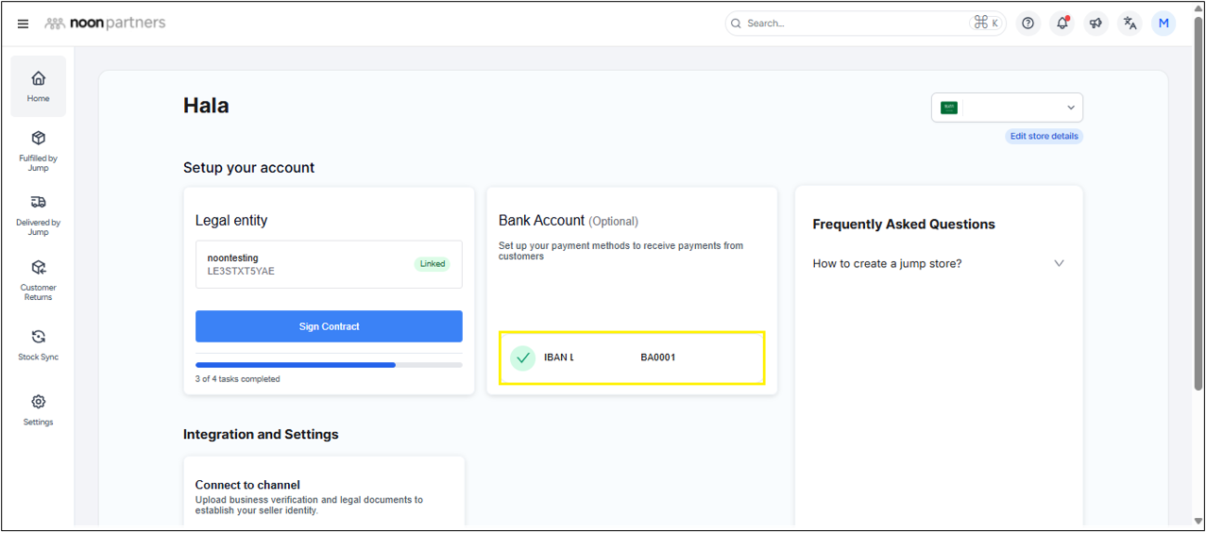The height and width of the screenshot is (533, 1206).
Task: Open the user profile avatar M
Action: pos(1164,24)
